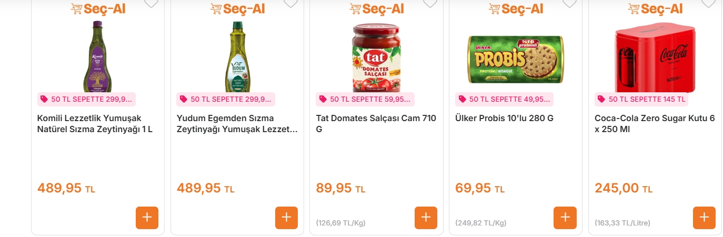Click Seç-Al logo above Komili olive oil
This screenshot has width=723, height=237.
tap(98, 9)
